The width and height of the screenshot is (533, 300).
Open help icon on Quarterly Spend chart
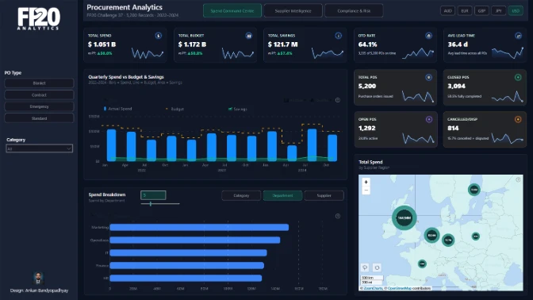338,100
